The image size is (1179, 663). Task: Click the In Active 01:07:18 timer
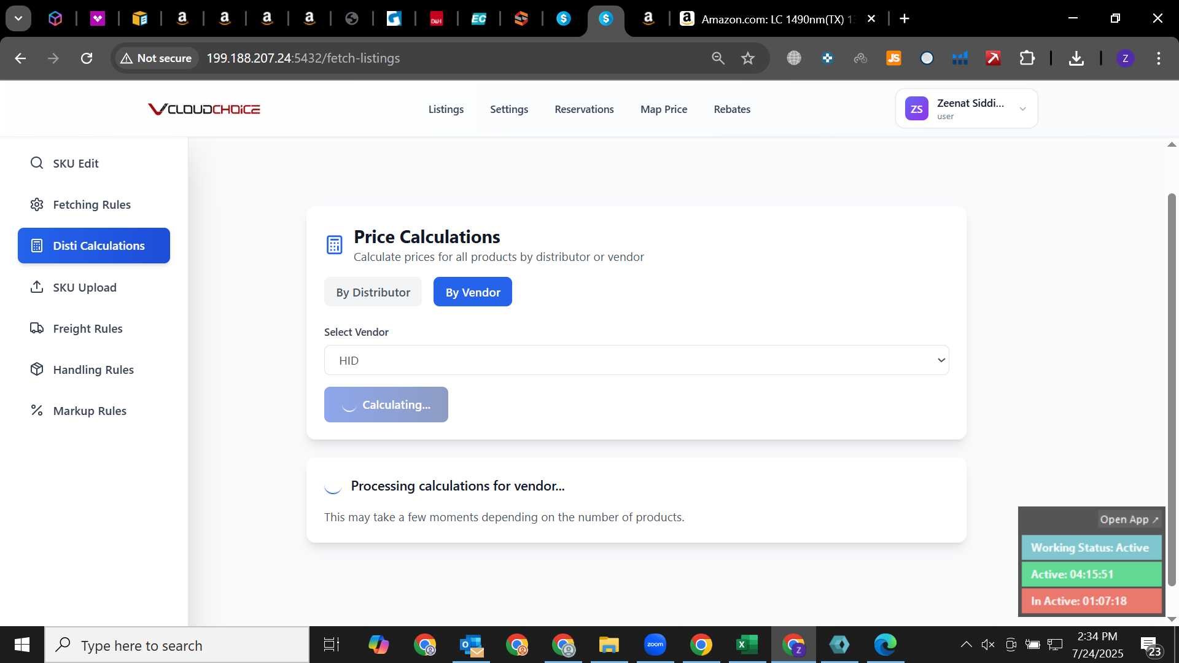[1091, 601]
